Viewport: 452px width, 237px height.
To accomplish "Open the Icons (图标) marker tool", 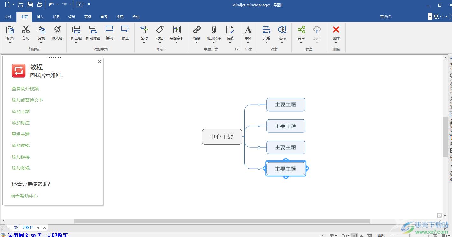I will (x=144, y=30).
